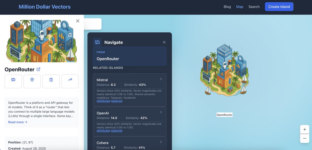Close the OpenRouter side panel
312x150 pixels.
click(78, 21)
